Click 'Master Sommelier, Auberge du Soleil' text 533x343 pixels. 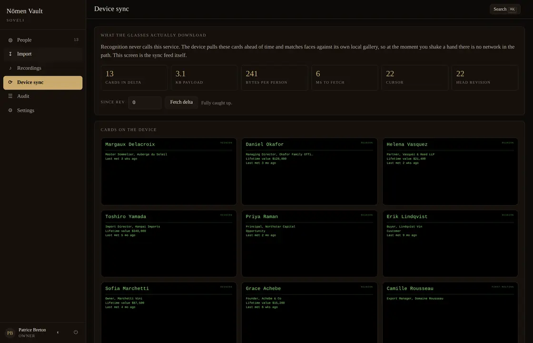click(136, 154)
